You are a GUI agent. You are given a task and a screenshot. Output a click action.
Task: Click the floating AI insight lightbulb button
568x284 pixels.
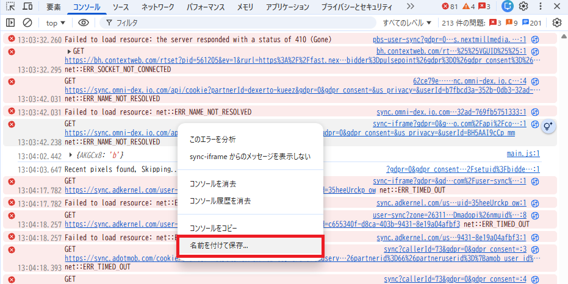548,126
